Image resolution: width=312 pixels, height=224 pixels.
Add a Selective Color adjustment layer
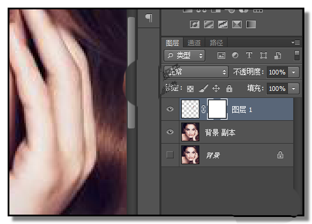coord(237,25)
